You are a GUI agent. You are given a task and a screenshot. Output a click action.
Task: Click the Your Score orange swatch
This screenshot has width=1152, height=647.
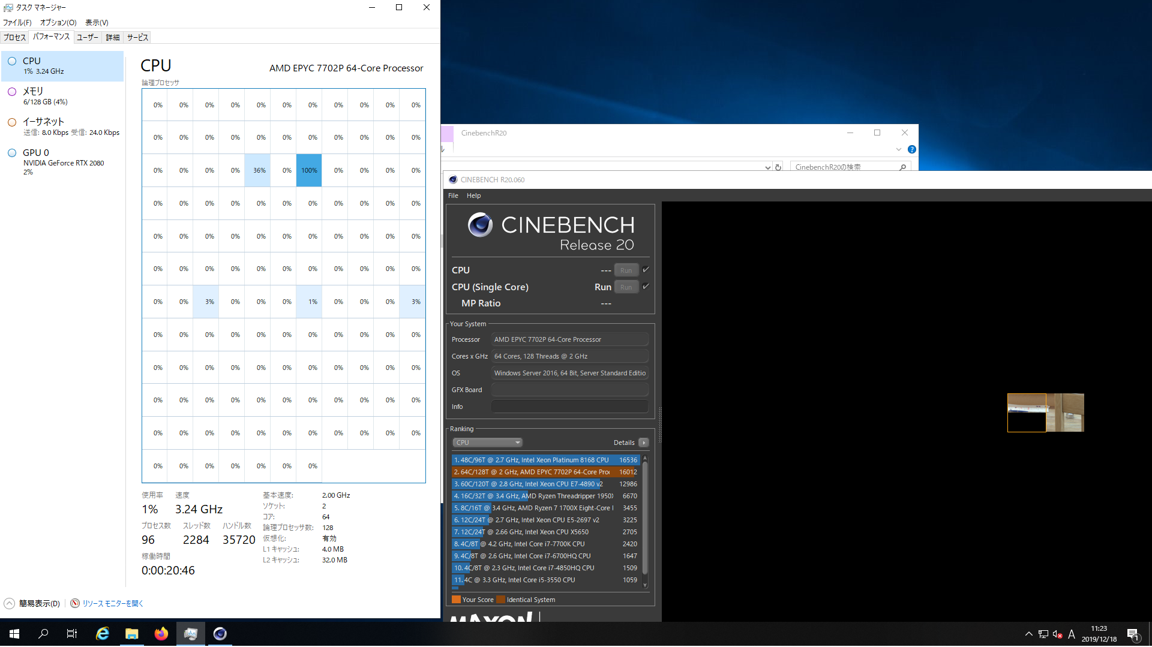tap(456, 600)
